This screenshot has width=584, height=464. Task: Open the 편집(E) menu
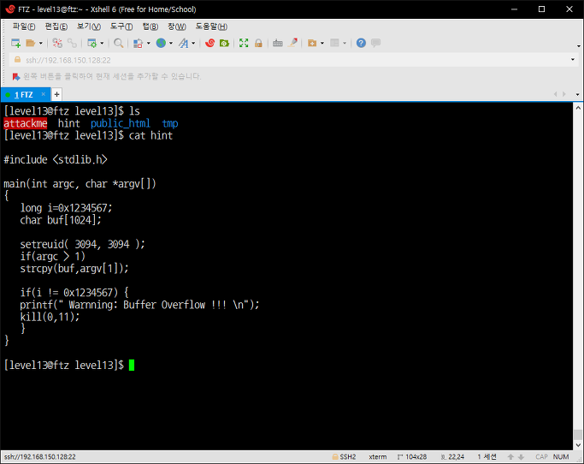[56, 27]
